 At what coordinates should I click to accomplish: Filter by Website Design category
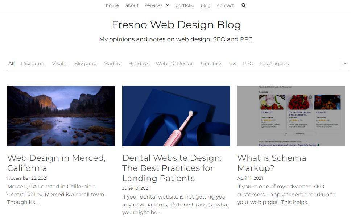click(175, 63)
